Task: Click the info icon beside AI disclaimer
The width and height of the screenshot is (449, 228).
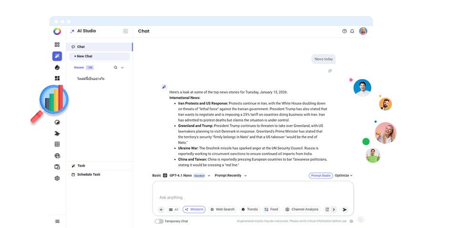Action: [351, 221]
